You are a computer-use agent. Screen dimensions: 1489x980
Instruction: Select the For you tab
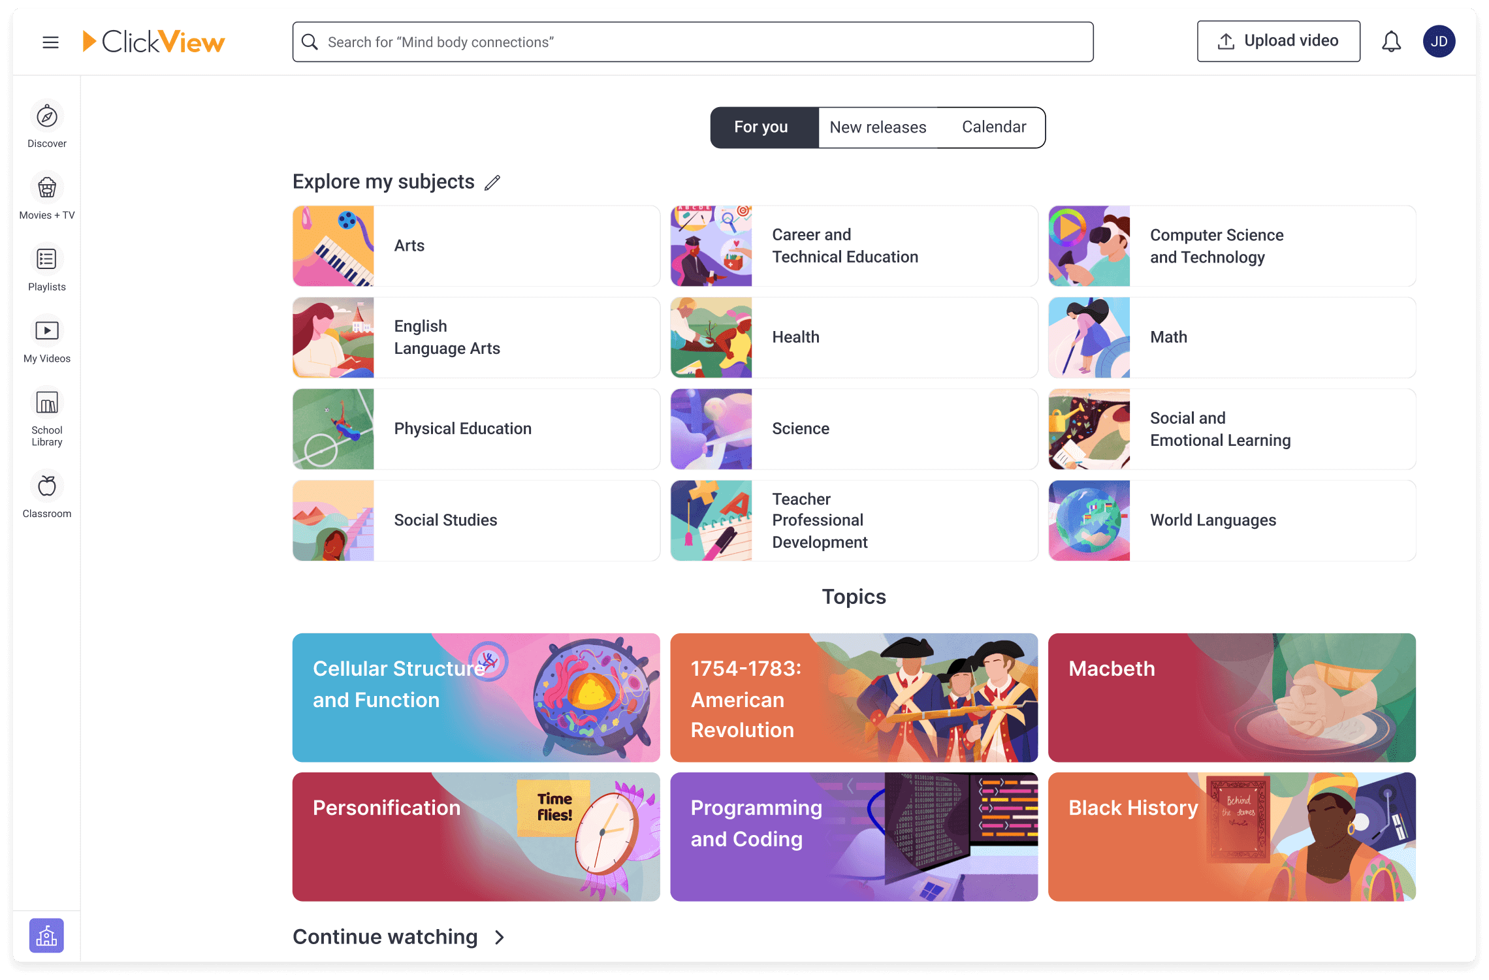(x=761, y=127)
